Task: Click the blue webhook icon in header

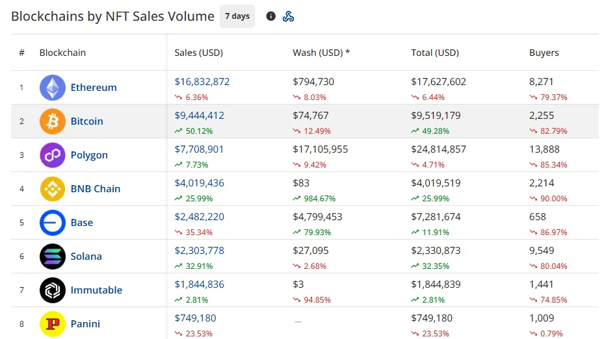Action: [288, 16]
